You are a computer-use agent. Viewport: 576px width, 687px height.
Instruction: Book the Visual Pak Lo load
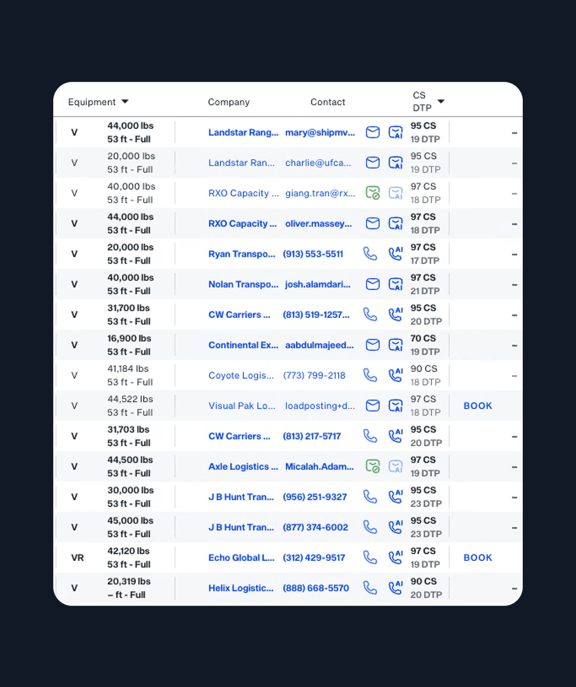coord(478,406)
